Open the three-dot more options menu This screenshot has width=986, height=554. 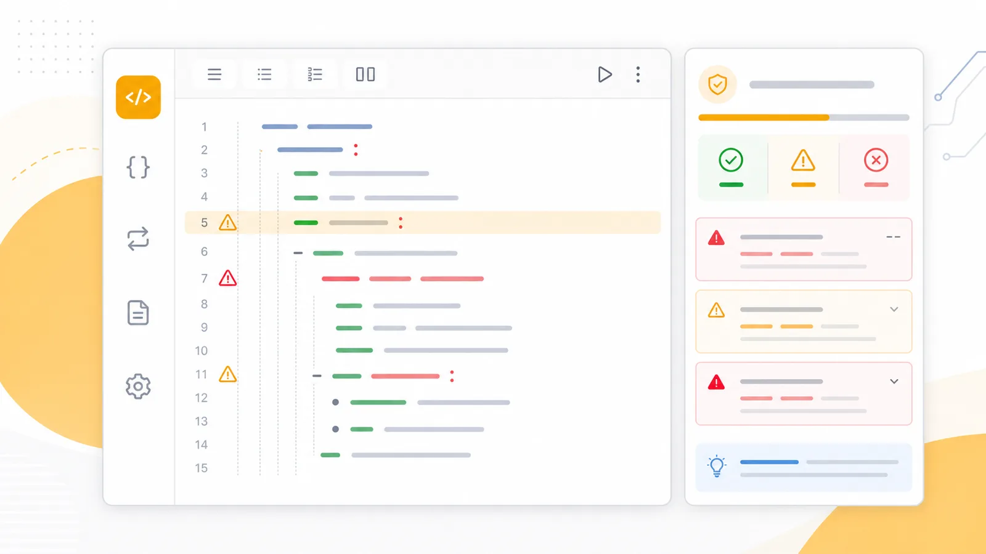coord(638,74)
